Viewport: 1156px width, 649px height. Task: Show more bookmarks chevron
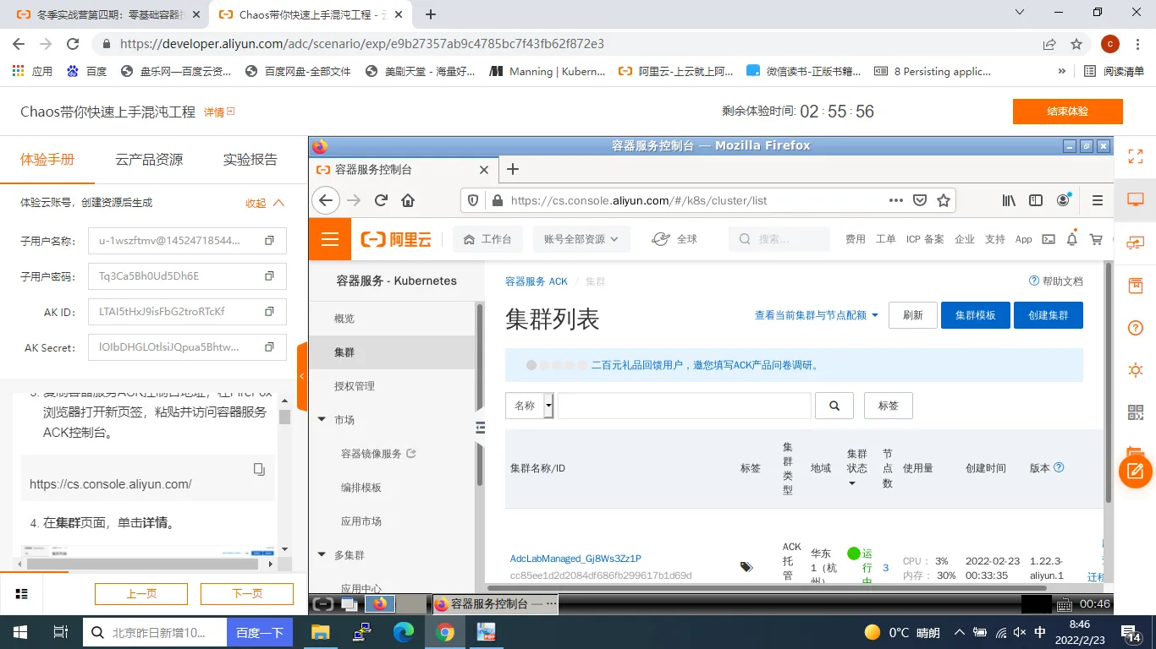[x=1062, y=71]
